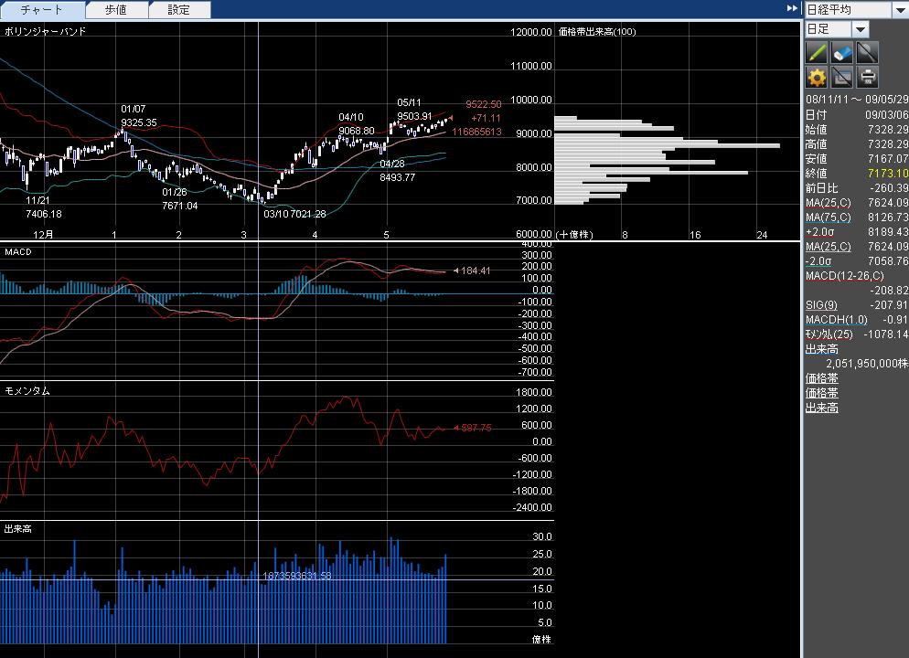Switch to the 歩値 tab

point(116,10)
